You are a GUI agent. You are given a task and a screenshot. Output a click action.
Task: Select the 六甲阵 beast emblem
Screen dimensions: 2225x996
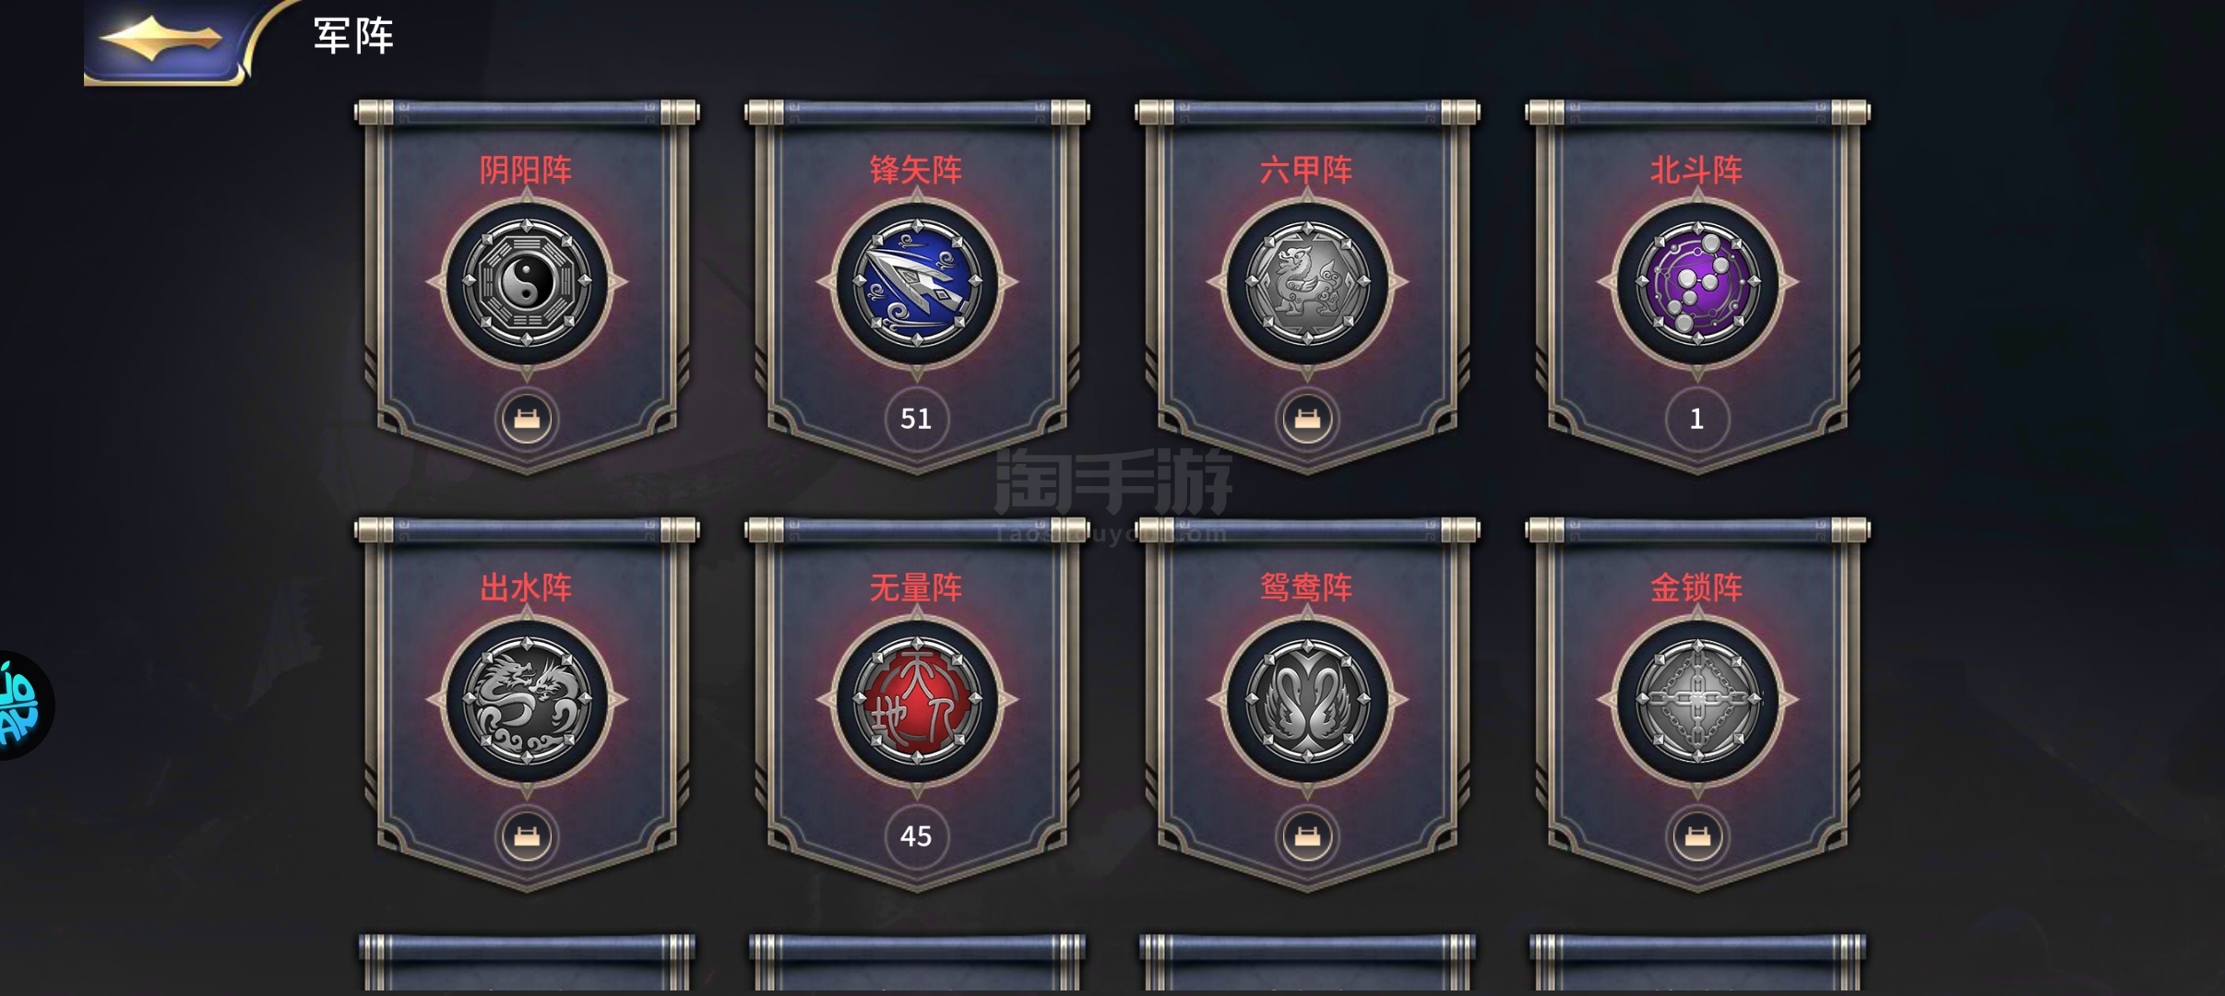(1307, 282)
